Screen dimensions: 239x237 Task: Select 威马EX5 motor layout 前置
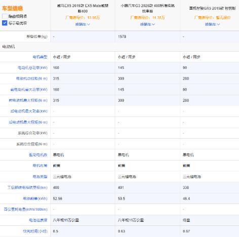point(57,166)
